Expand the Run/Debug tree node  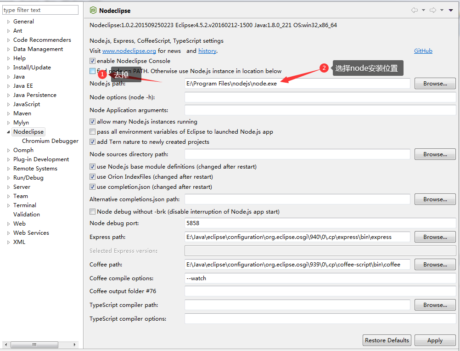[8, 178]
